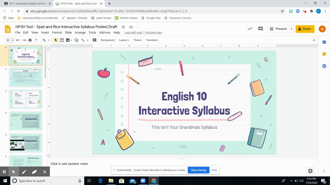Close the Screencastify drawing toolbar
Image resolution: width=330 pixels, height=185 pixels.
tap(45, 172)
